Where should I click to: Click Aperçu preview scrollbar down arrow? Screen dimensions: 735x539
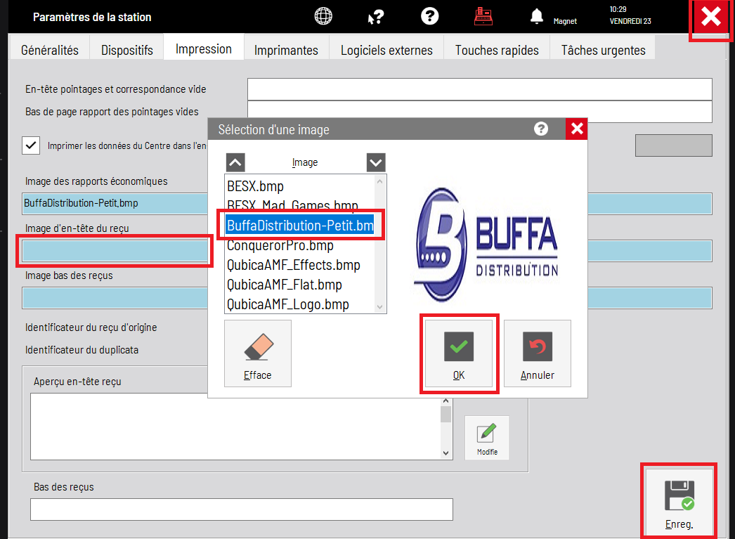(x=445, y=453)
